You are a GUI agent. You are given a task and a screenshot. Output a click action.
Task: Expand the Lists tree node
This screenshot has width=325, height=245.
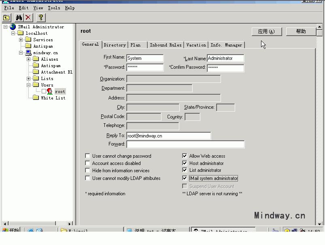pyautogui.click(x=29, y=78)
